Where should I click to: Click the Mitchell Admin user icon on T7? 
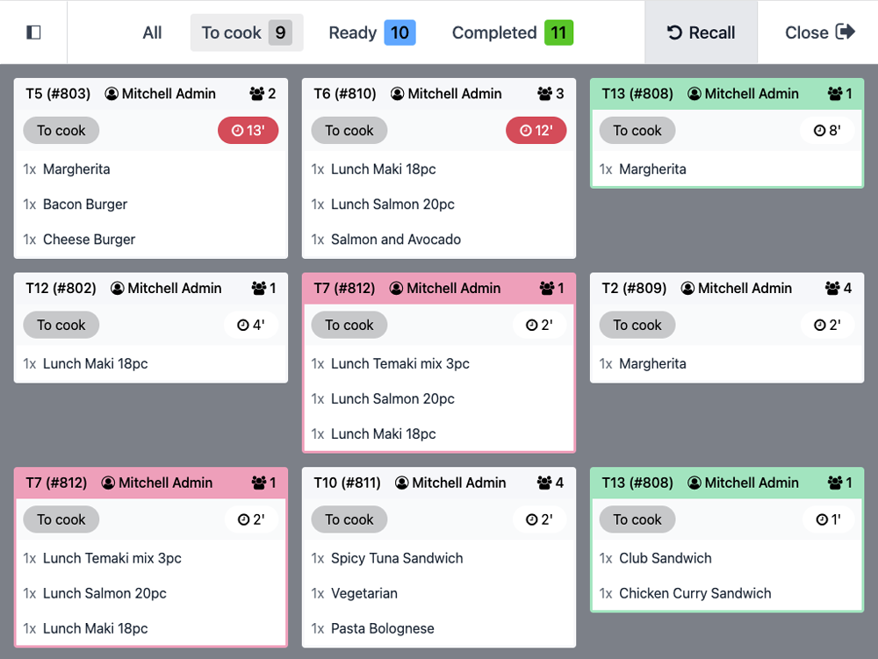click(x=397, y=288)
